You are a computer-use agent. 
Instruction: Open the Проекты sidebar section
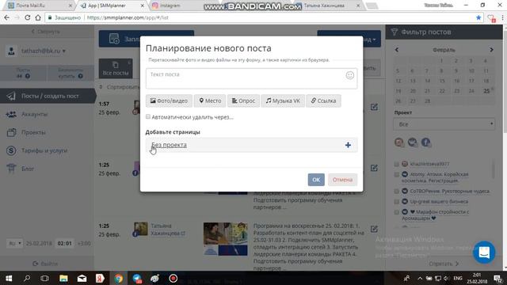(x=33, y=132)
